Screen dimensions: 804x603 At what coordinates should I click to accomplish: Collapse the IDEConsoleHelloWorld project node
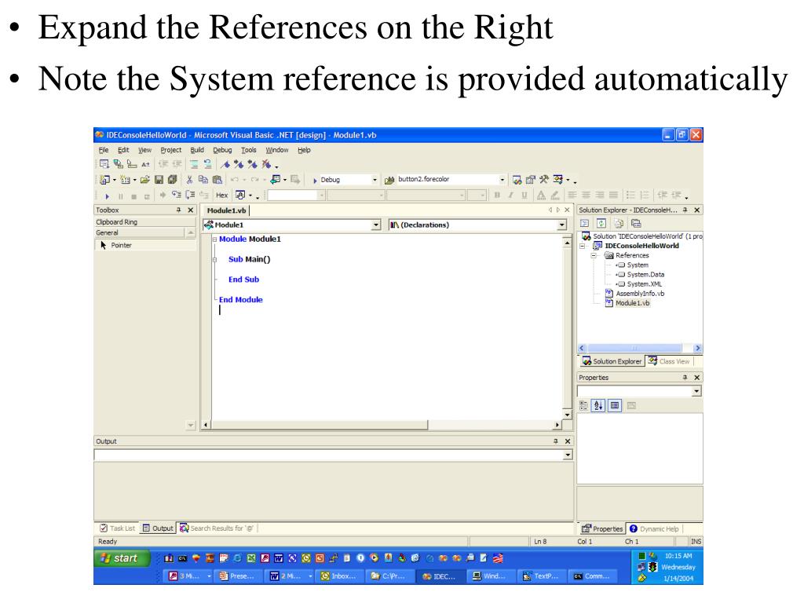[x=583, y=246]
